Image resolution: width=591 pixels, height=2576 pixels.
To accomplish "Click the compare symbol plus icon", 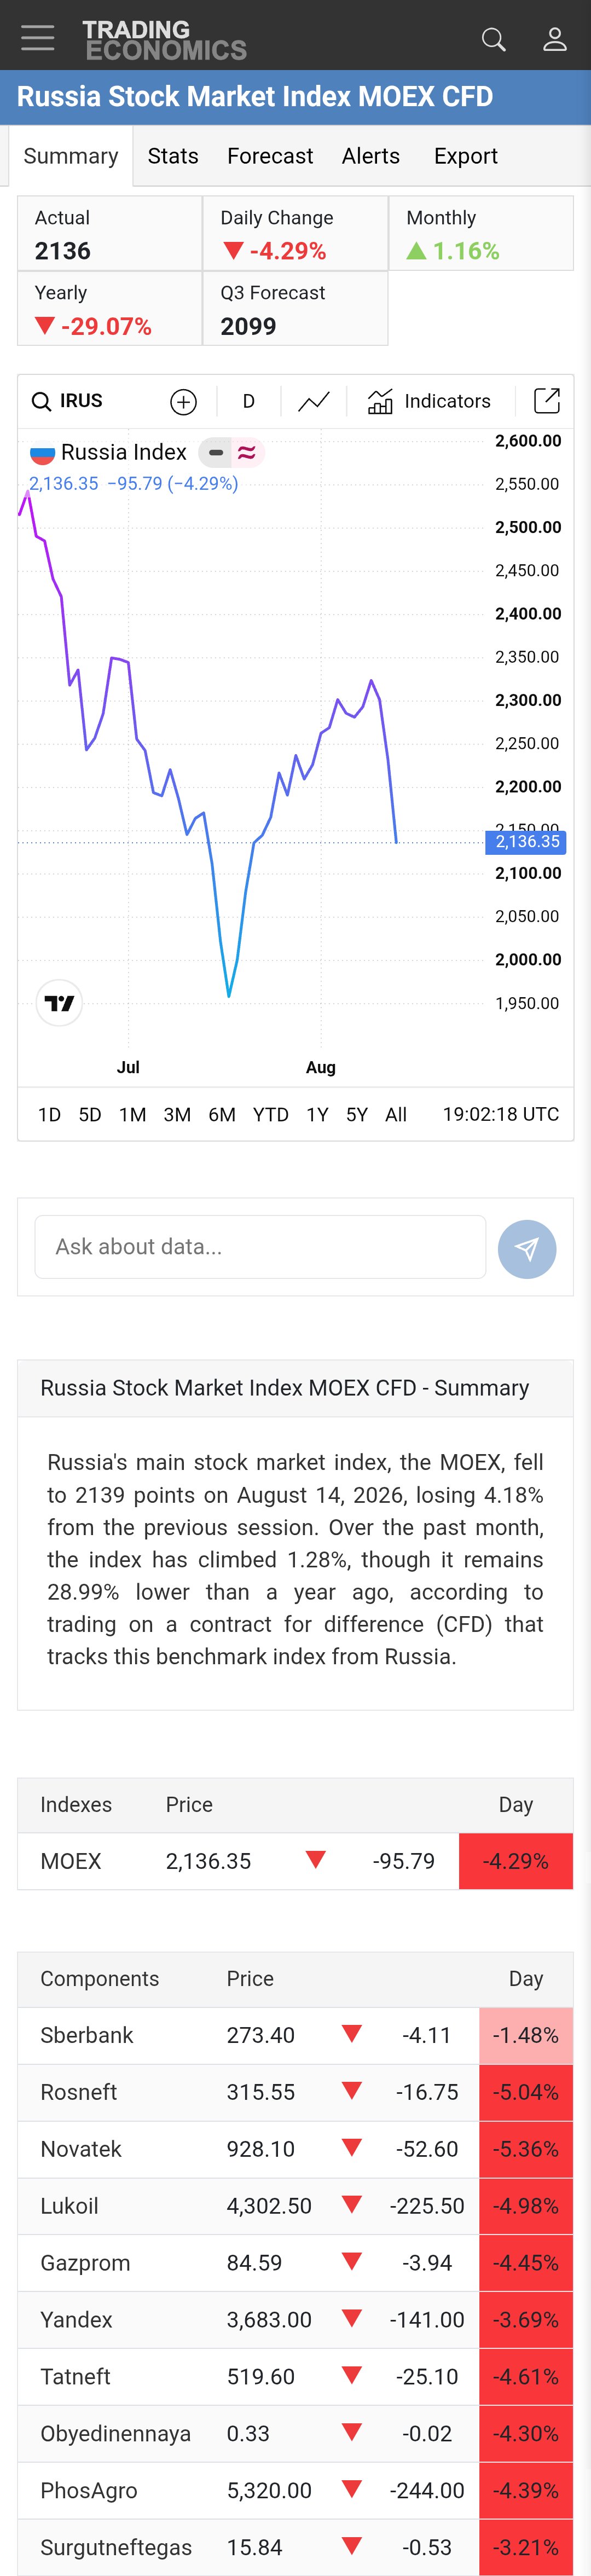I will 183,402.
